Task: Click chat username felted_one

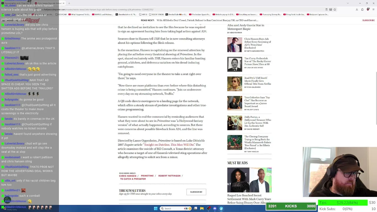Action: pos(11,75)
